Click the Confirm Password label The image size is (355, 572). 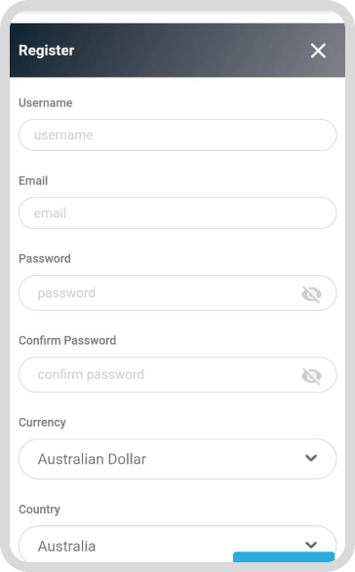(67, 340)
